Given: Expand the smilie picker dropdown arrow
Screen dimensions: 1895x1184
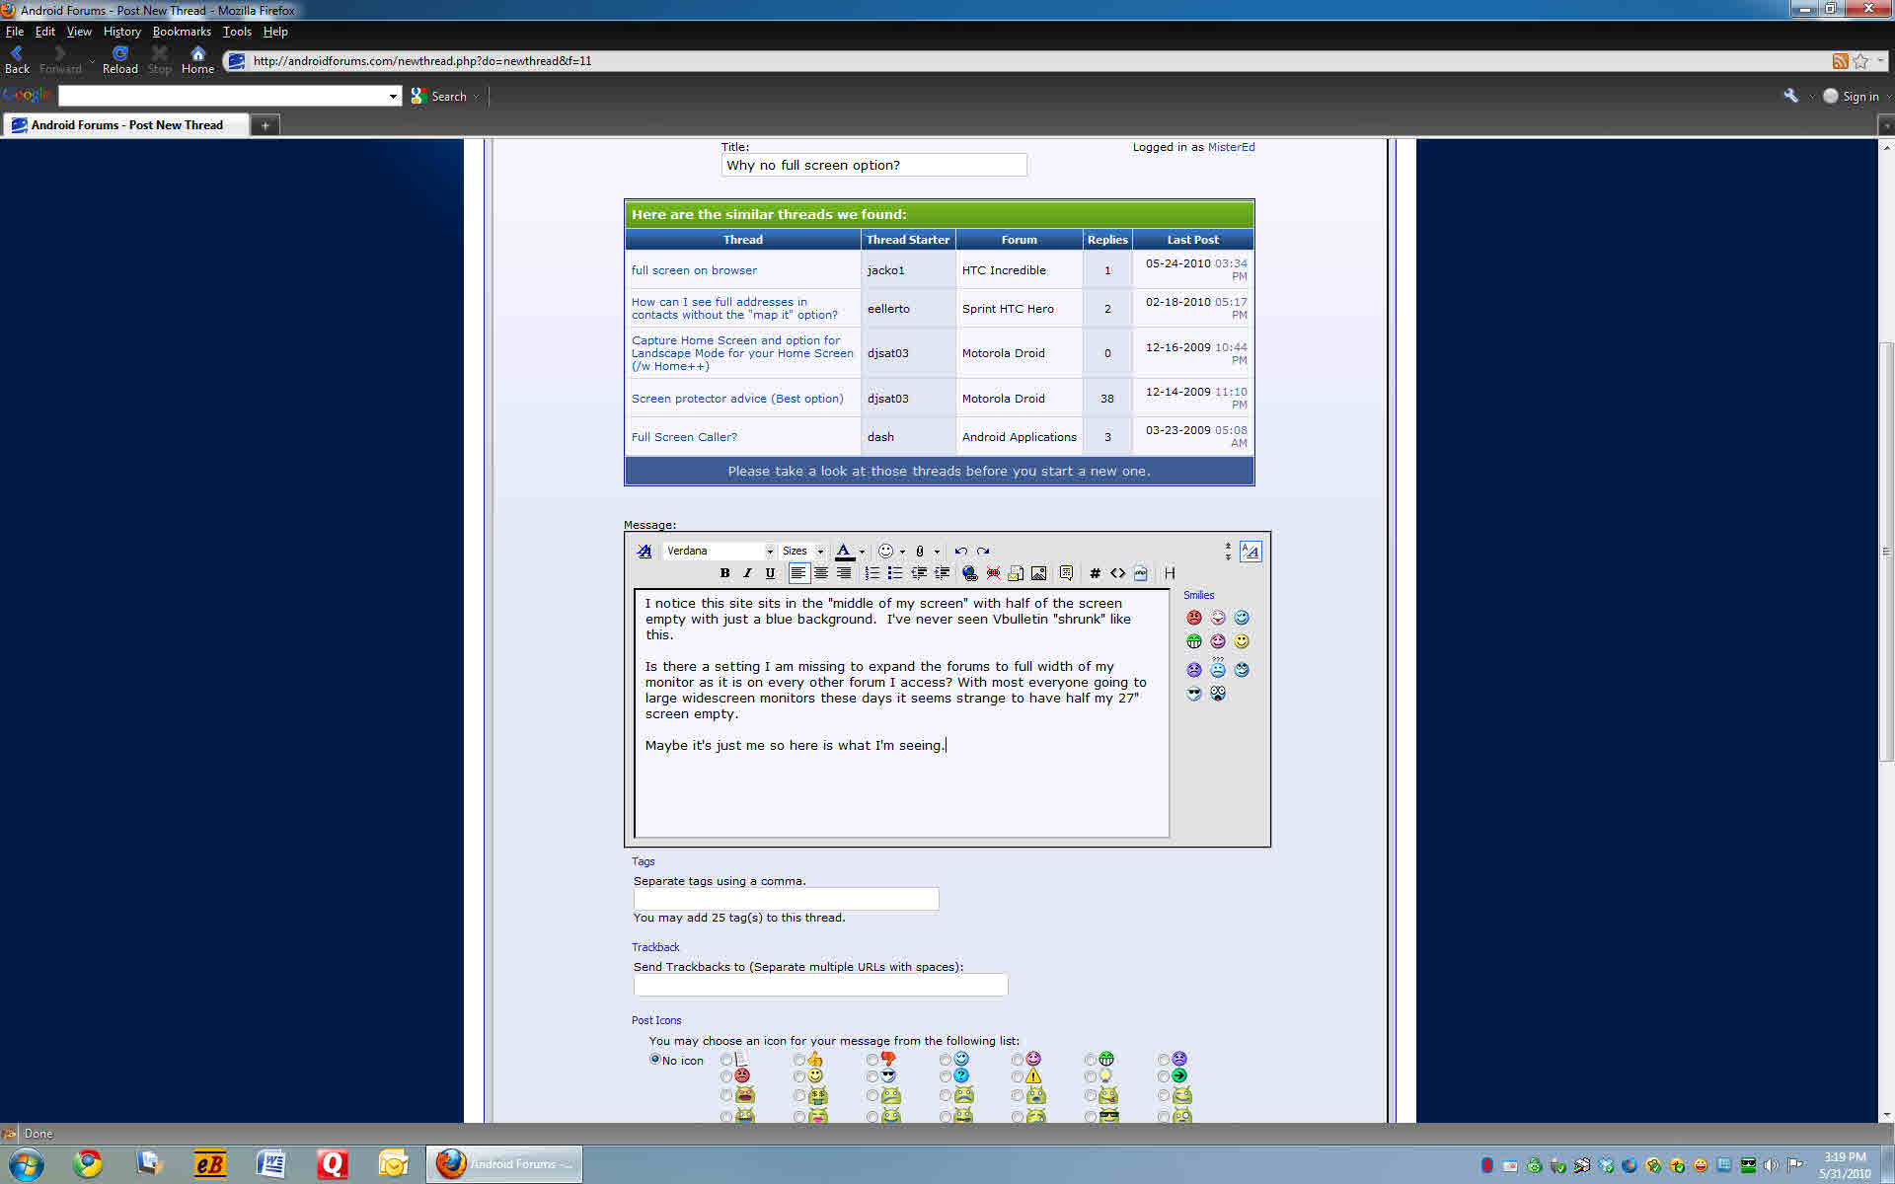Looking at the screenshot, I should 902,553.
